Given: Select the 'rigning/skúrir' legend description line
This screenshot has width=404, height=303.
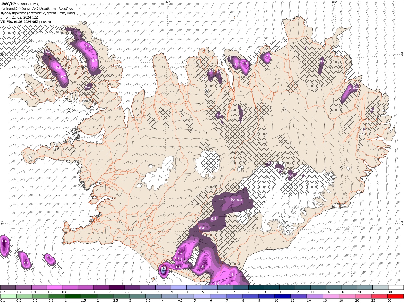Looking at the screenshot, I should click(37, 9).
